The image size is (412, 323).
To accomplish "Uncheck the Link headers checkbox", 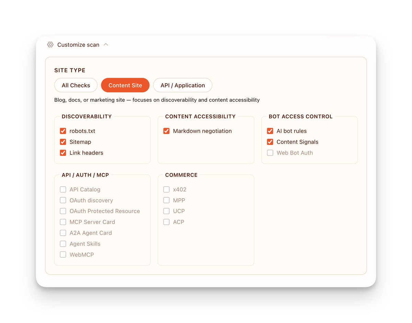I will coord(63,153).
